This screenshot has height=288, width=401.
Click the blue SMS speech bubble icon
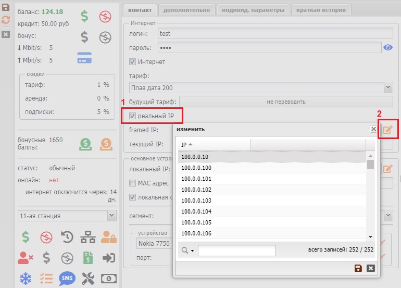67,278
